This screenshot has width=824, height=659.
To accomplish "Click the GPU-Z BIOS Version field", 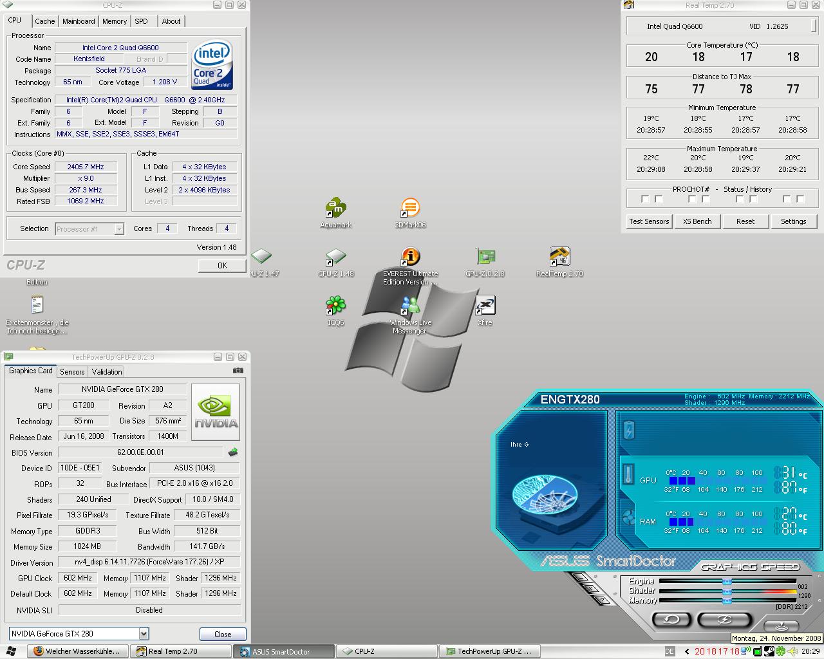I will point(140,452).
